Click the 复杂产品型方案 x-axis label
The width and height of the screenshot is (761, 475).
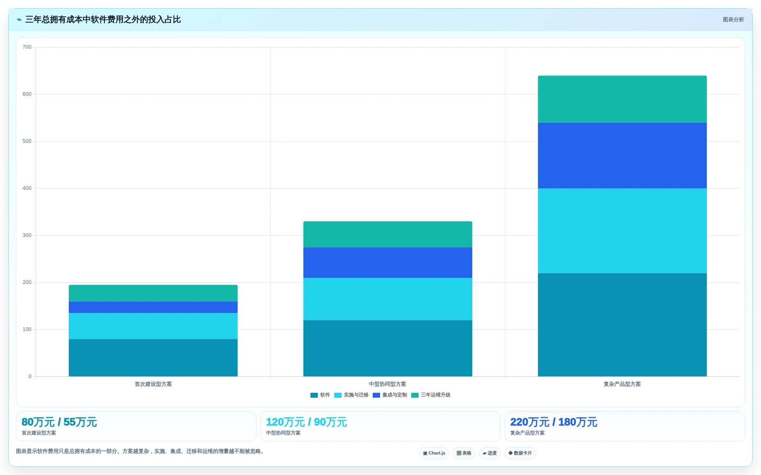(622, 384)
